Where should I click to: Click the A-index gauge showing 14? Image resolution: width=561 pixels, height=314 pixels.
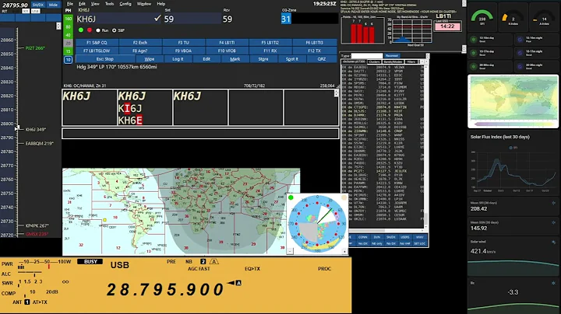544,17
